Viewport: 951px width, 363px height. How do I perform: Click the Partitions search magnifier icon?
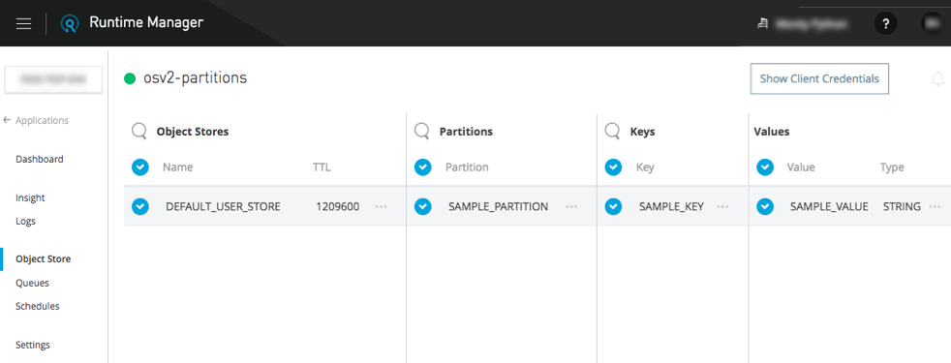coord(422,131)
